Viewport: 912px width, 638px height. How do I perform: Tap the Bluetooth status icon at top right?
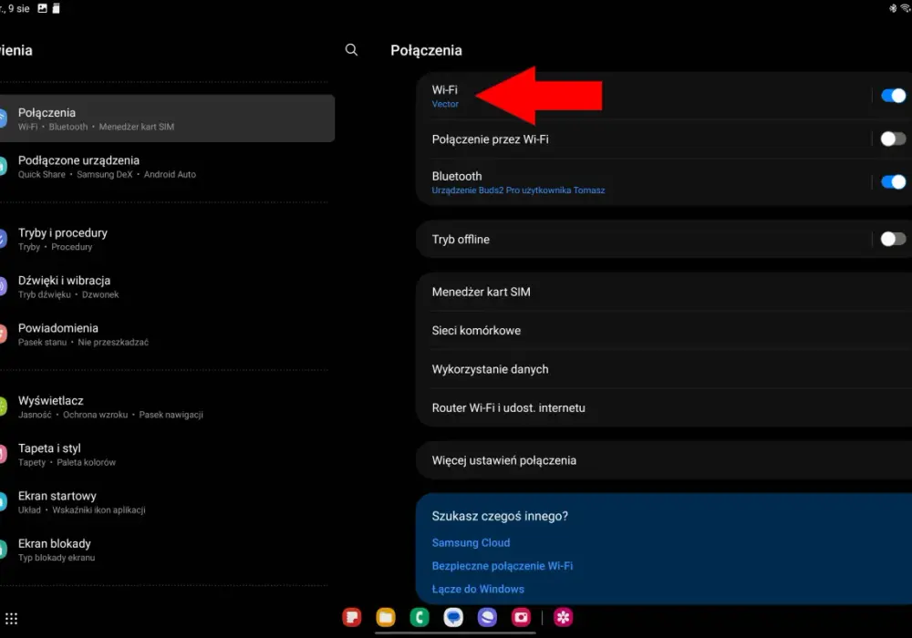point(893,8)
